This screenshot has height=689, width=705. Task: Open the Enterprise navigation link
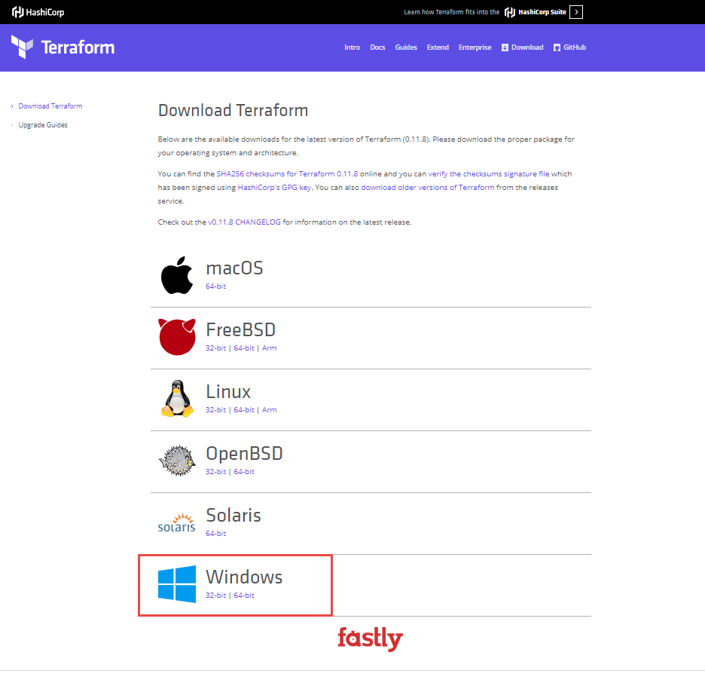pos(475,47)
